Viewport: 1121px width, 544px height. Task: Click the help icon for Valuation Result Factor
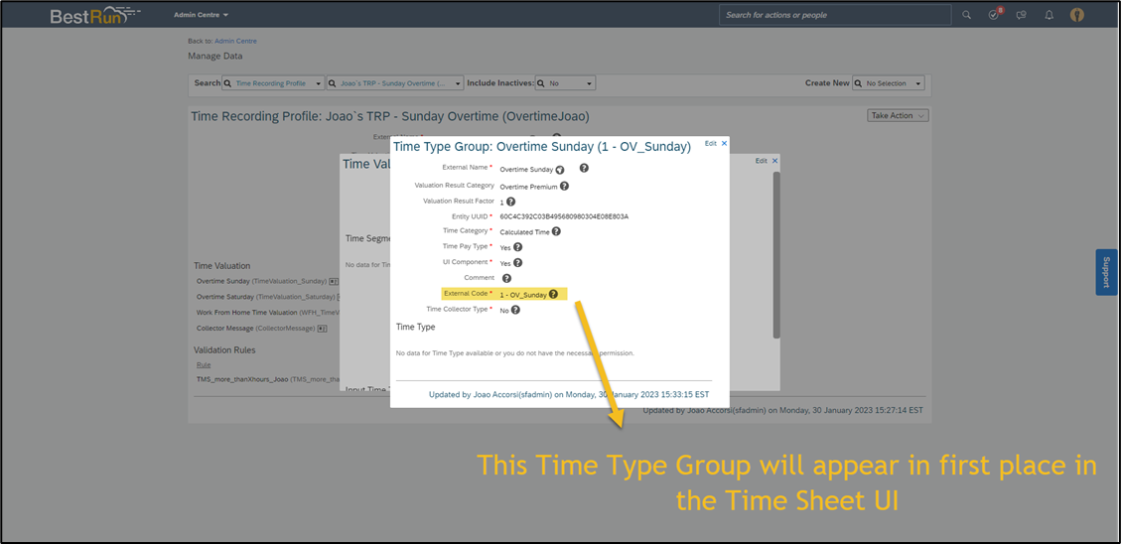(x=510, y=202)
